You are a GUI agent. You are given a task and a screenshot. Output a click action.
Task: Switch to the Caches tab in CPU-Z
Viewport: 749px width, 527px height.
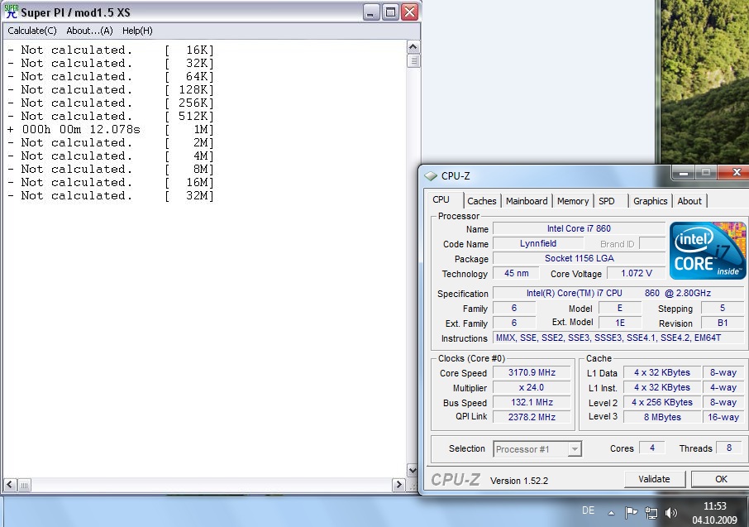click(x=481, y=201)
